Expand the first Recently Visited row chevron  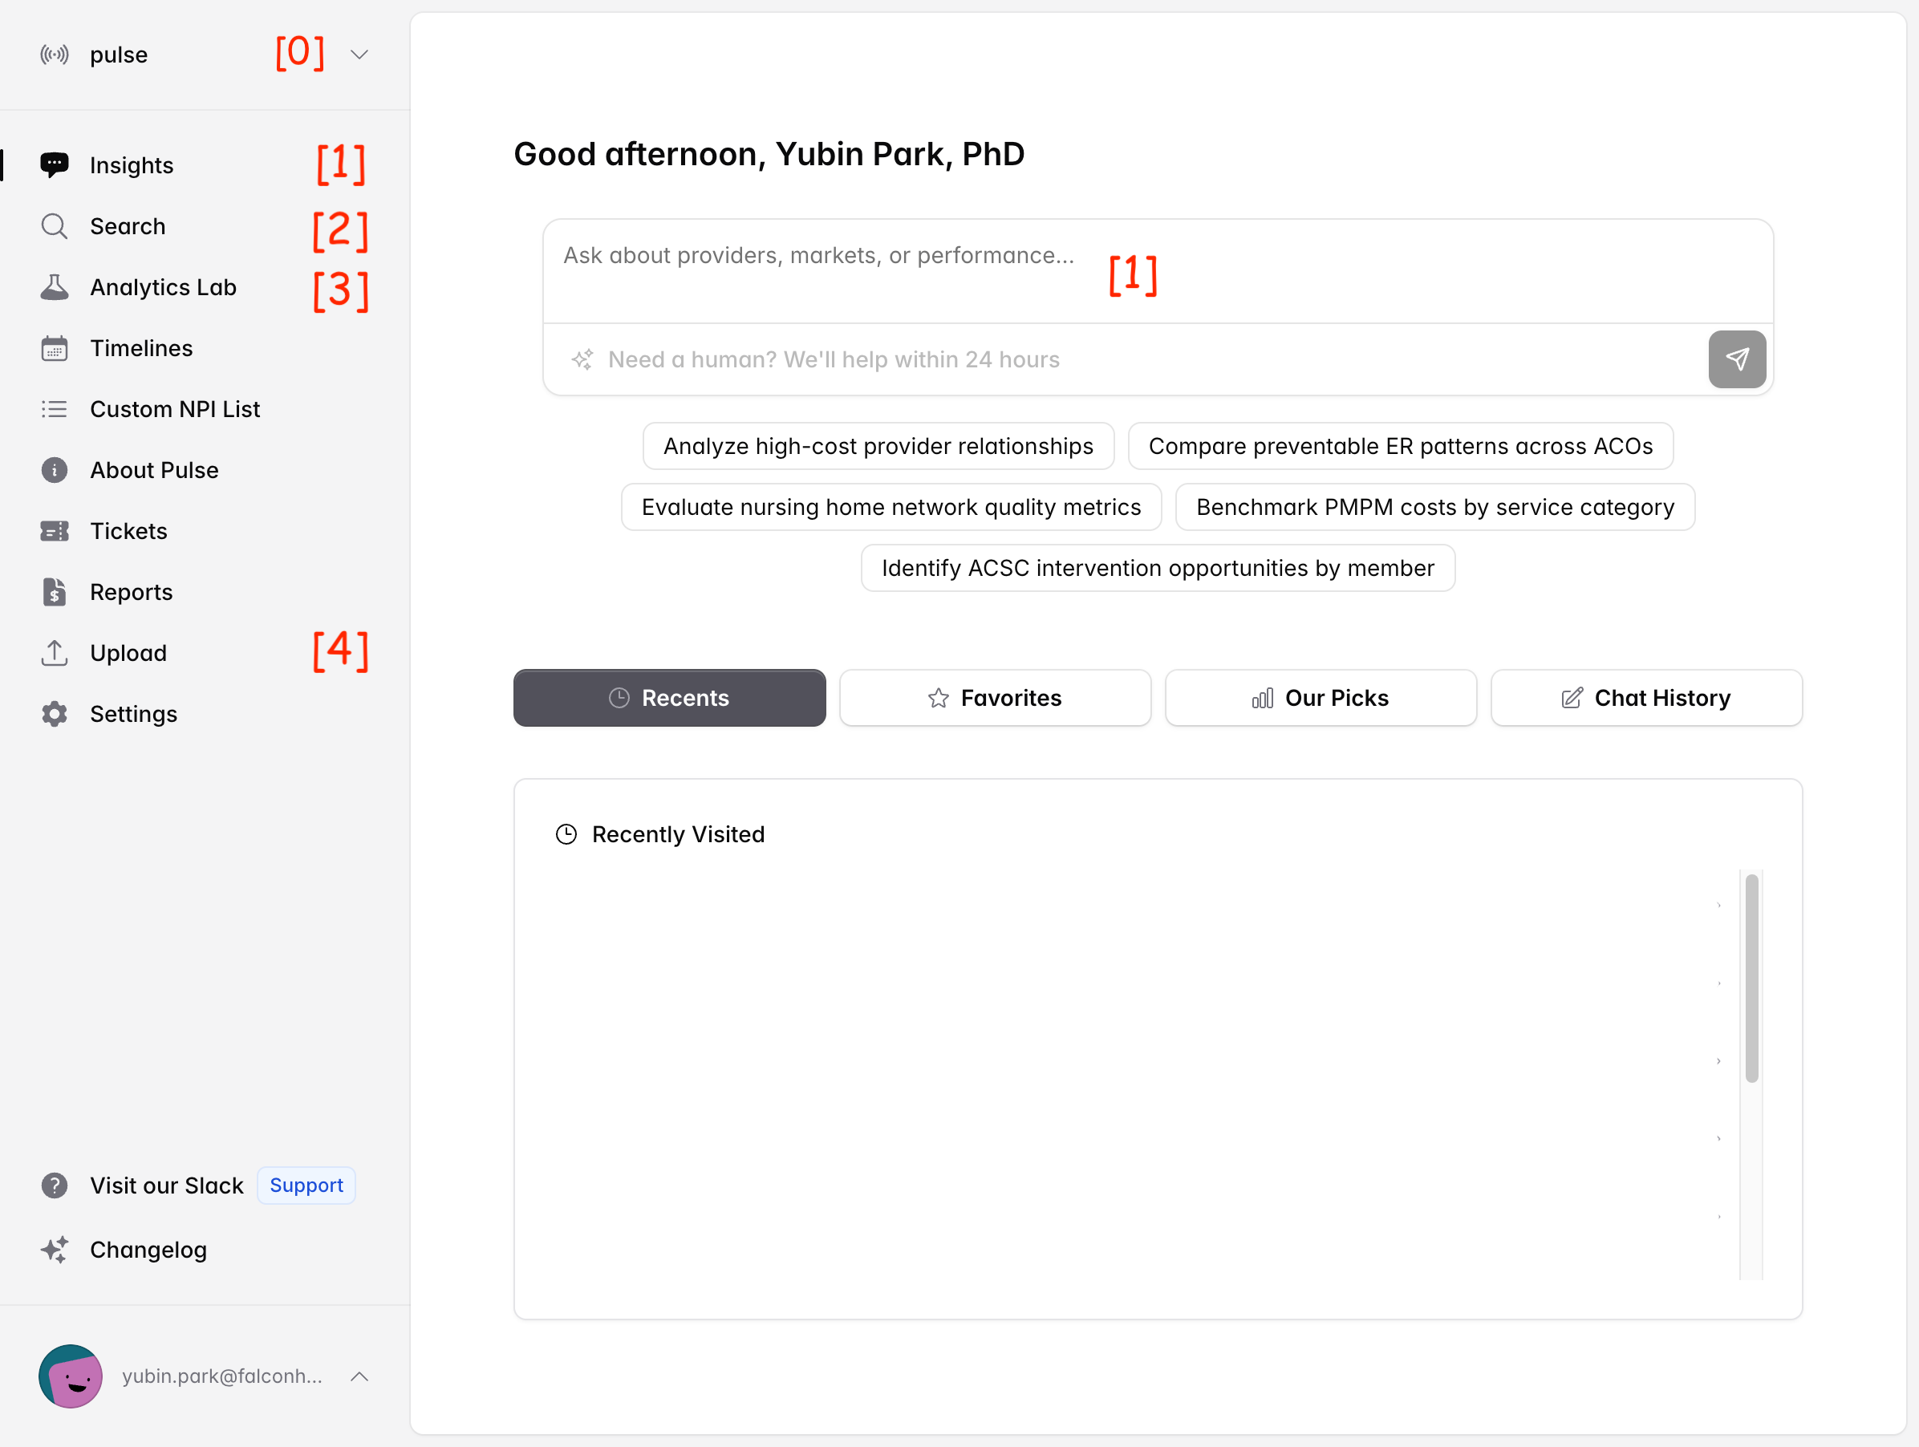(x=1718, y=906)
